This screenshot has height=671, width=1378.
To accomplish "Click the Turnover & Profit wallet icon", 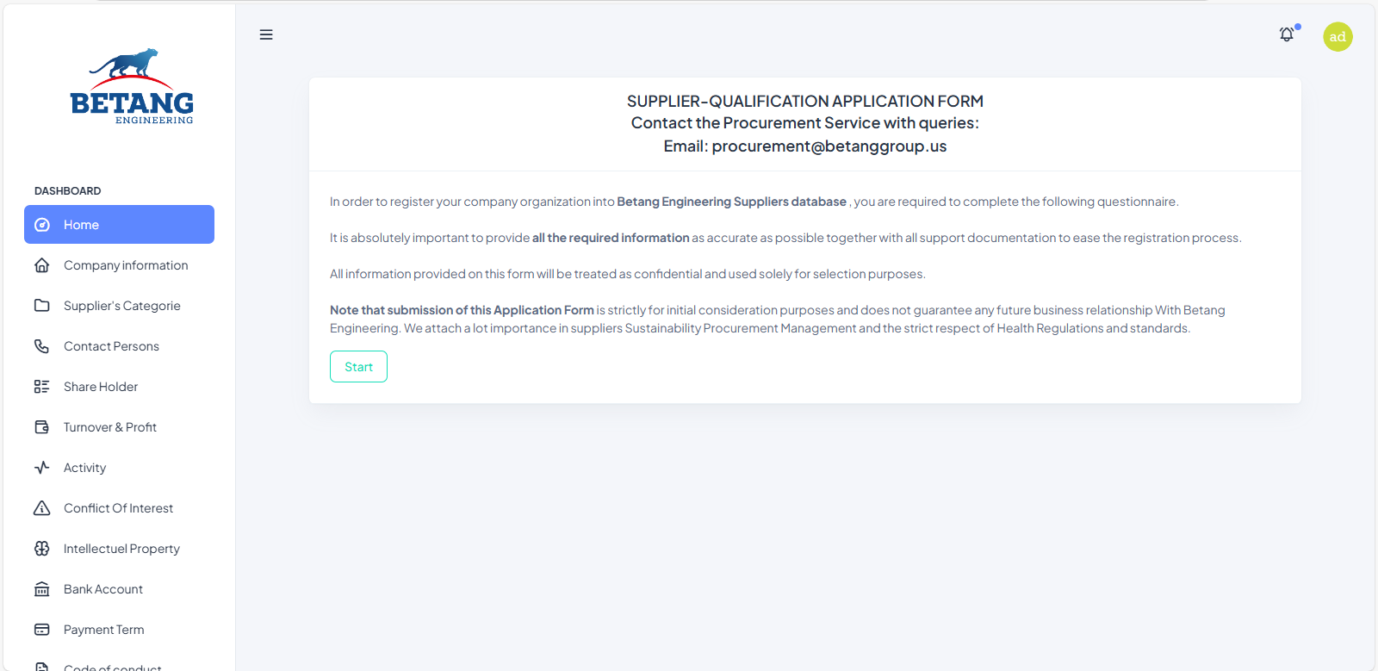I will (41, 427).
